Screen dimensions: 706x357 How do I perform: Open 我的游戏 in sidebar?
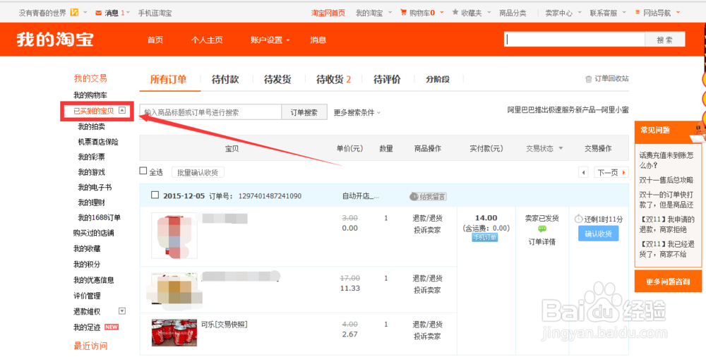pos(91,172)
